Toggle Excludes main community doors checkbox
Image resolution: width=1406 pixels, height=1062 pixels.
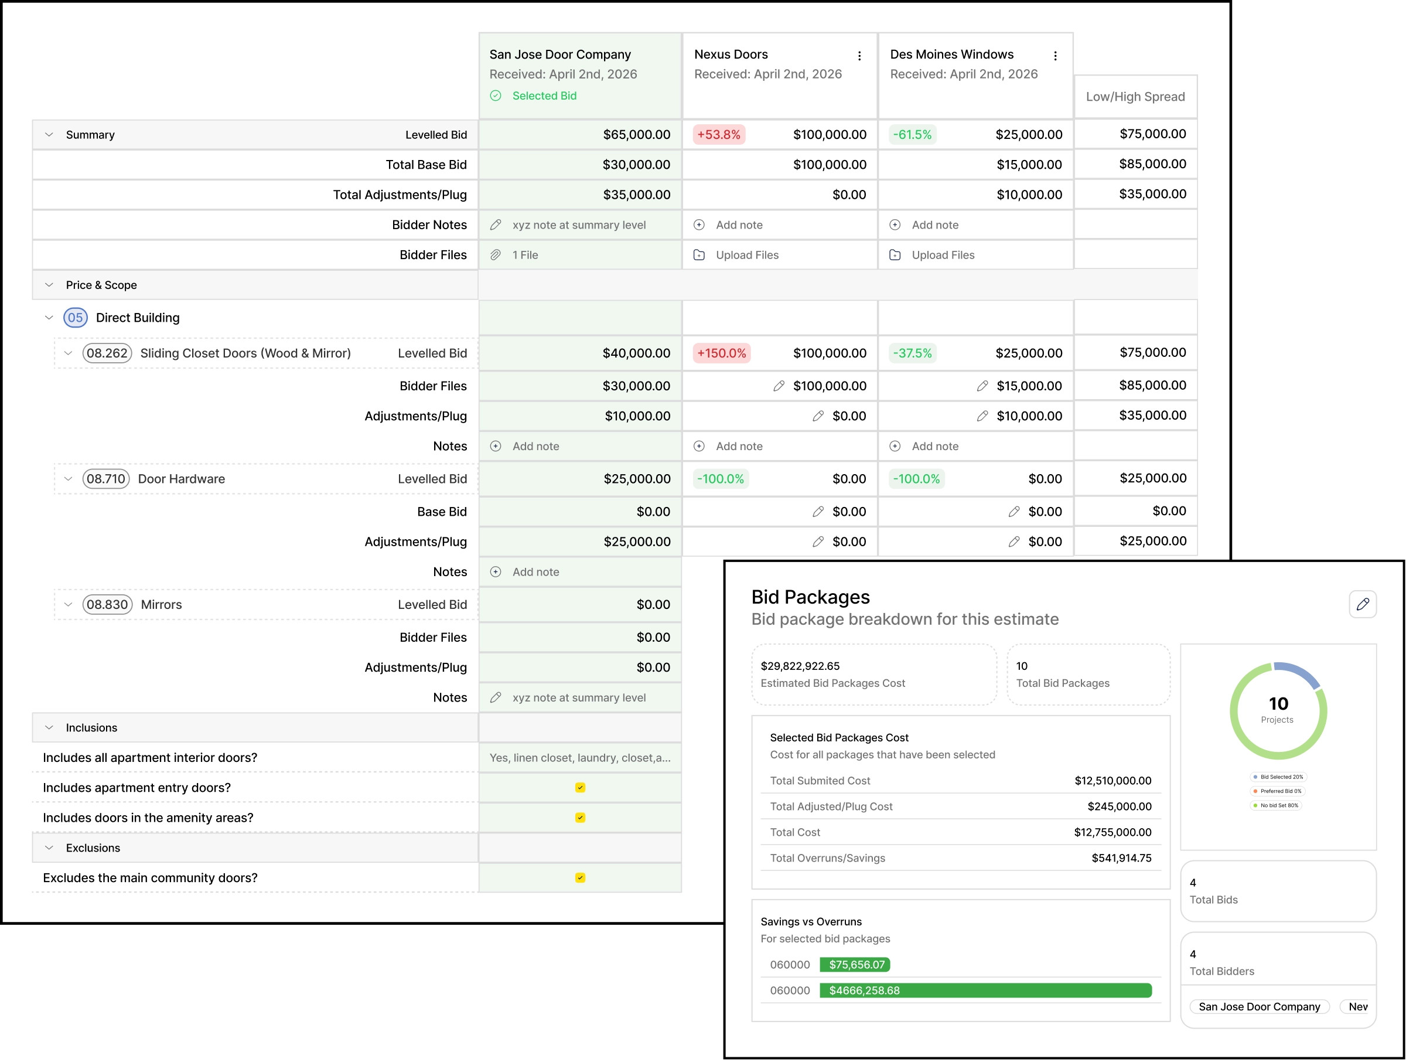(580, 877)
